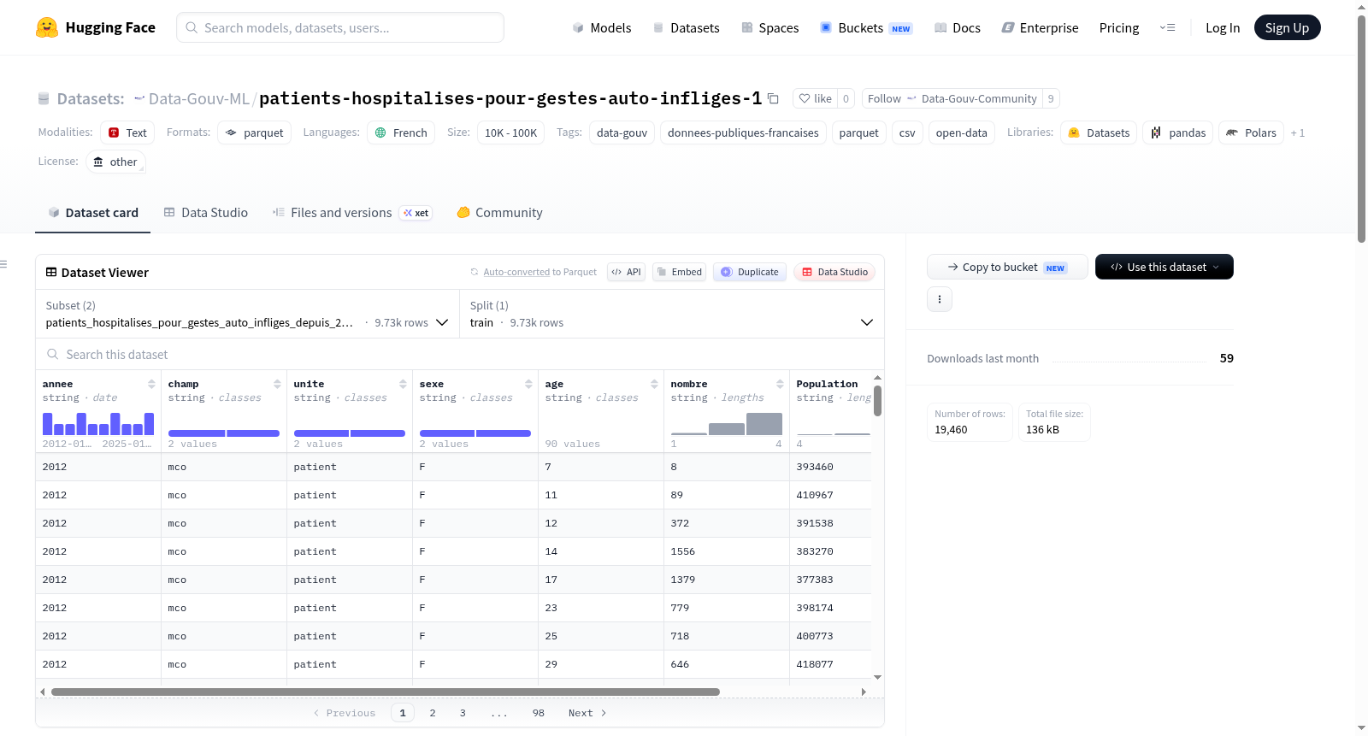The width and height of the screenshot is (1368, 736).
Task: Select the 10K - 100K size tag
Action: tap(510, 132)
